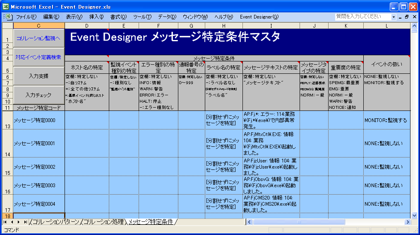The image size is (420, 235).
Task: Click the vertical scrollbar thumb
Action: point(414,31)
